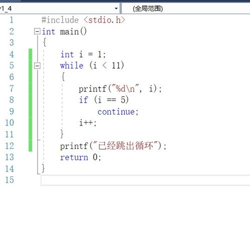Screen dimensions: 250x226
Task: Click the 'while (i < 11)' statement
Action: click(92, 65)
